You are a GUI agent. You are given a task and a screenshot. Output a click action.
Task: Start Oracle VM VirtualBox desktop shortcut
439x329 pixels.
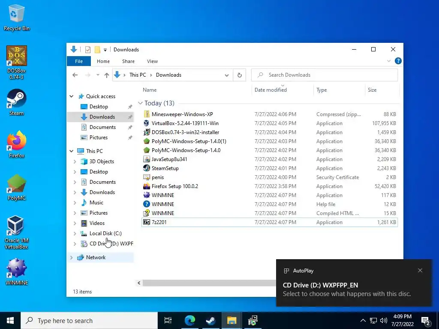16,233
